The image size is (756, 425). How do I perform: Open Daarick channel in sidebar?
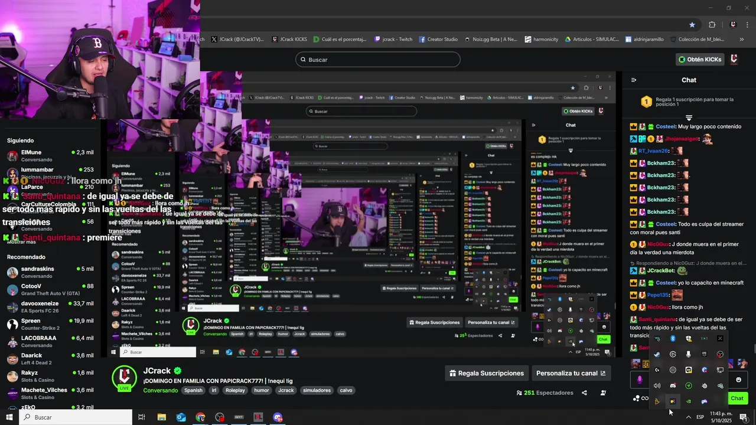click(50, 359)
